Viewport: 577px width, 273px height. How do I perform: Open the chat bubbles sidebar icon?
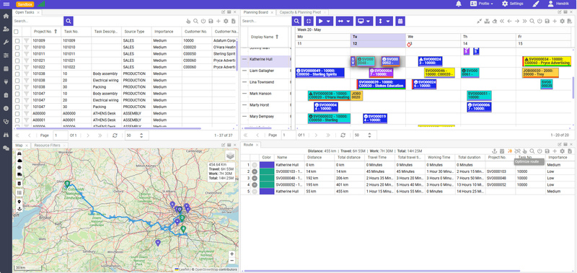click(x=6, y=148)
